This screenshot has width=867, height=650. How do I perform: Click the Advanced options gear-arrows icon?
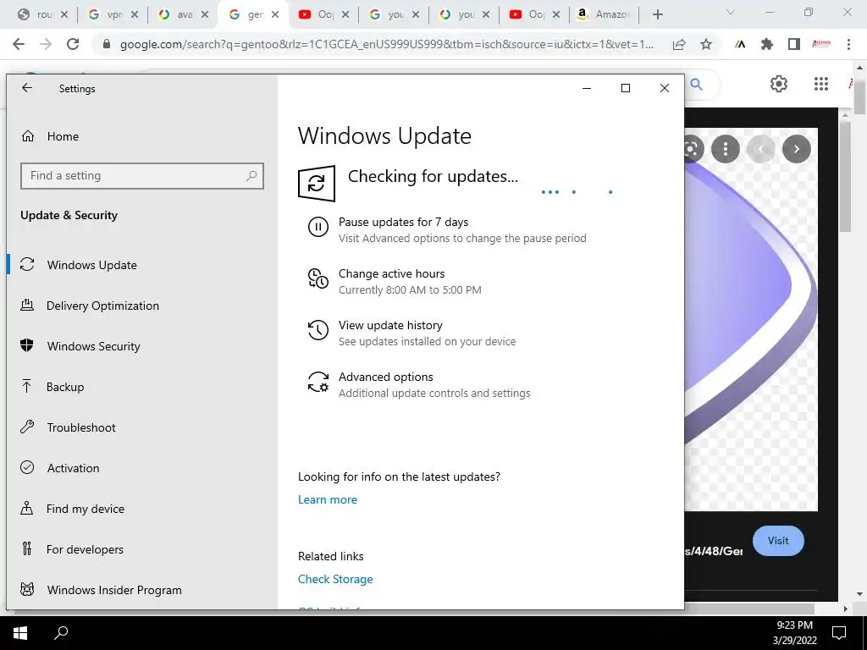point(318,382)
